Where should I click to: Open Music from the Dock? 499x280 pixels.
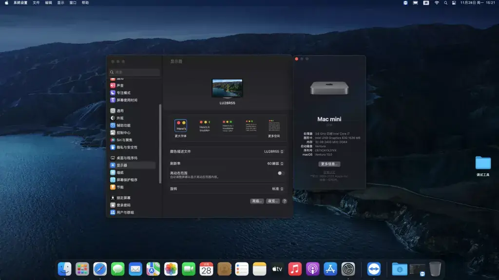[295, 269]
